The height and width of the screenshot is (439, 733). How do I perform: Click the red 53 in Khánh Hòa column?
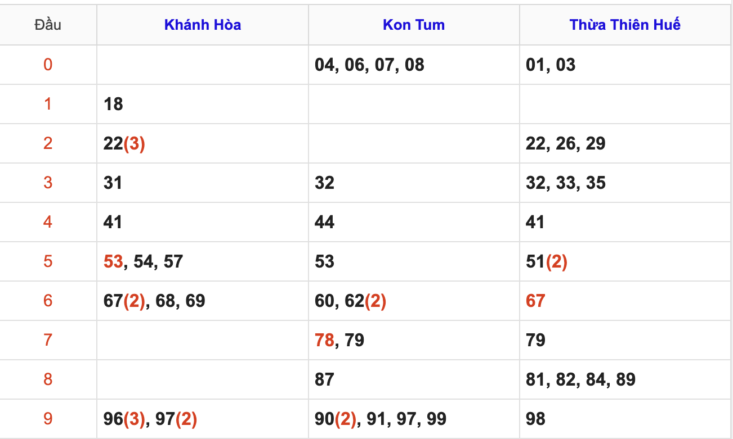point(113,261)
